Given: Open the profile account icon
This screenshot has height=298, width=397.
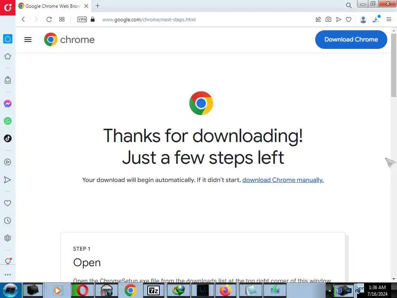Looking at the screenshot, I should (363, 19).
